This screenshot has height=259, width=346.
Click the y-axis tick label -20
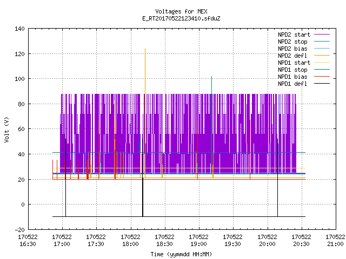(19, 230)
